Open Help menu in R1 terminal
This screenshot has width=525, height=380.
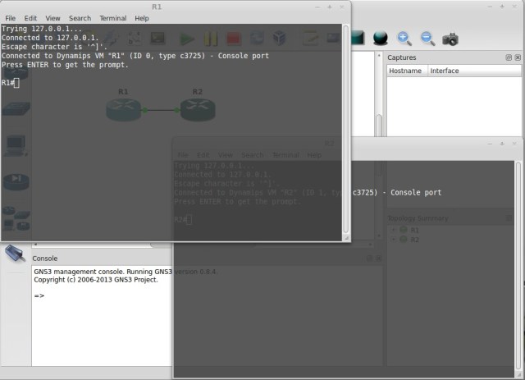coord(142,17)
